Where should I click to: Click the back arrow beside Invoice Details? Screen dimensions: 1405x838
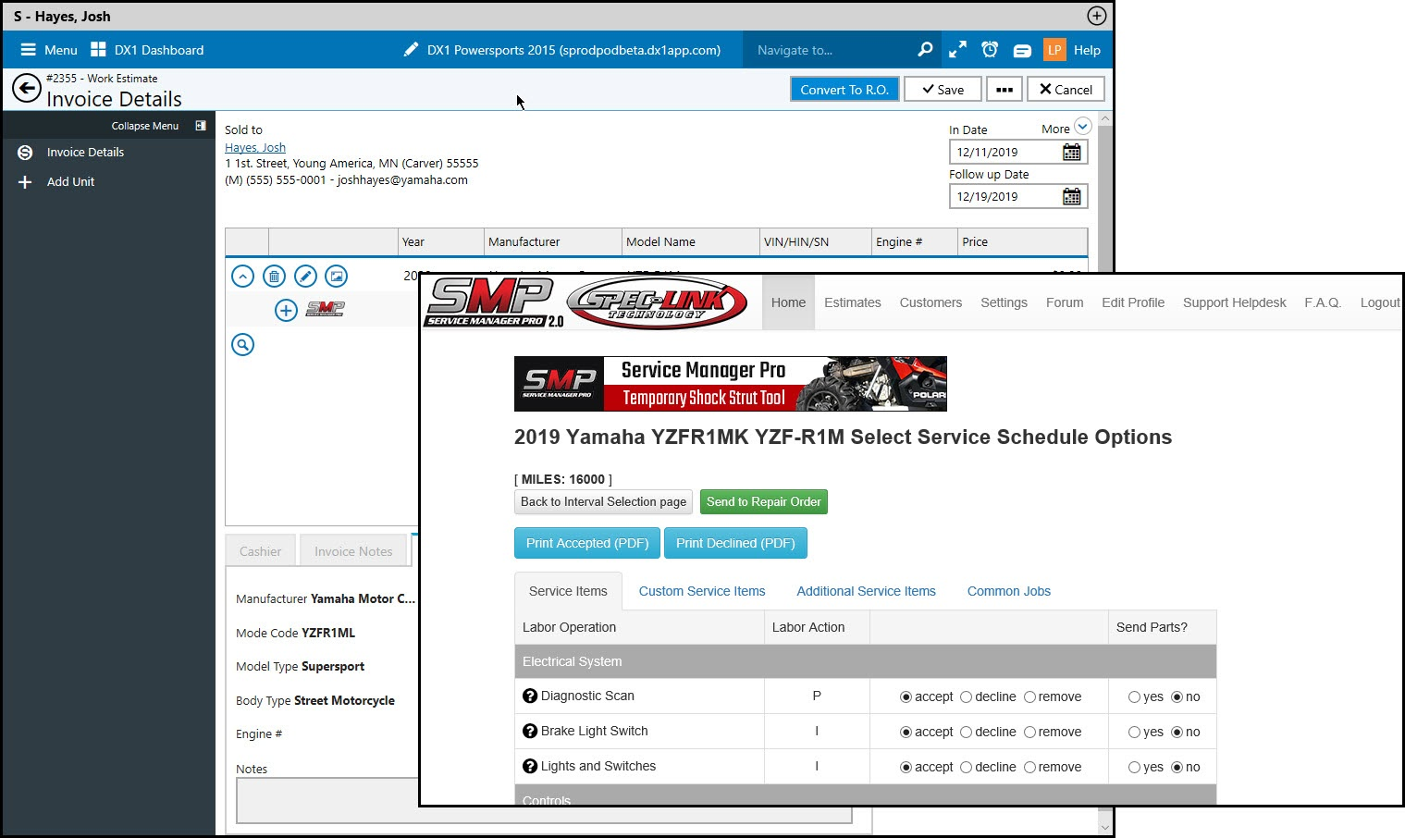[27, 89]
